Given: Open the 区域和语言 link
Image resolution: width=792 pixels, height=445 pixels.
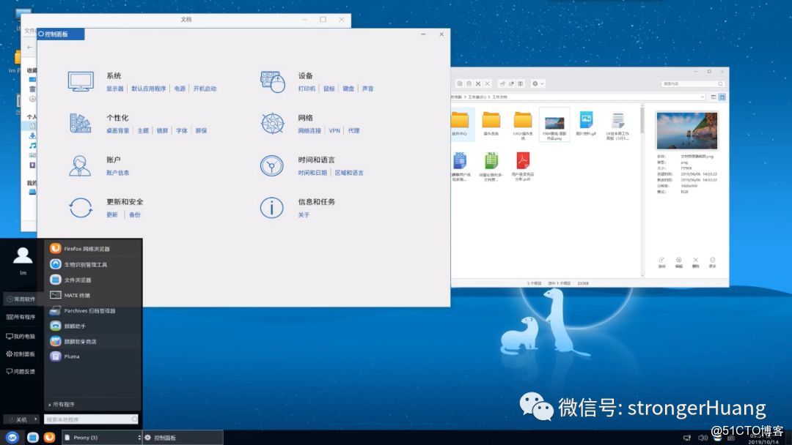Looking at the screenshot, I should [349, 172].
